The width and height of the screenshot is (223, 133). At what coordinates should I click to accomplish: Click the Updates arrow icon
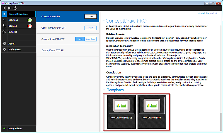[4, 26]
